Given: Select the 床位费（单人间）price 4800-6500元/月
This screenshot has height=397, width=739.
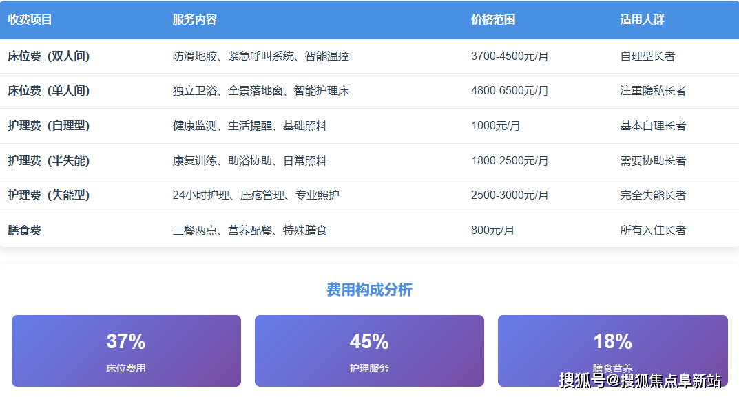Looking at the screenshot, I should (x=510, y=91).
